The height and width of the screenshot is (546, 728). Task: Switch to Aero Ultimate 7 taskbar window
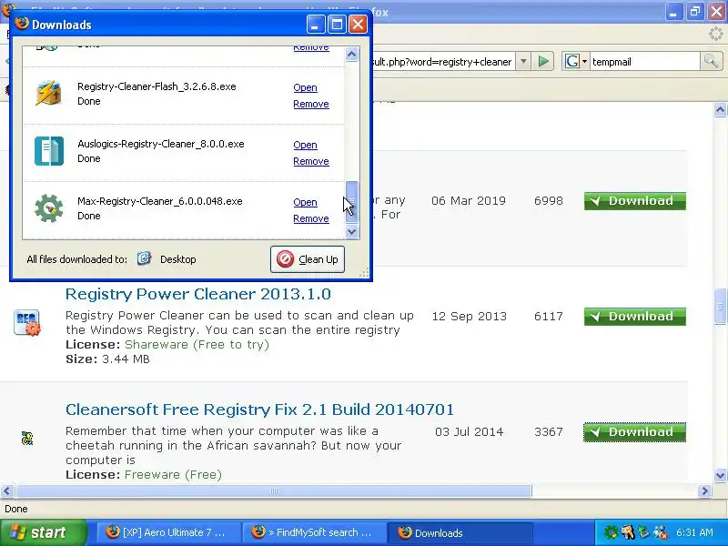169,532
